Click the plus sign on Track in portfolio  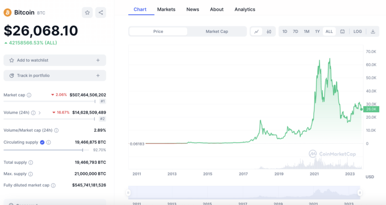pyautogui.click(x=98, y=75)
